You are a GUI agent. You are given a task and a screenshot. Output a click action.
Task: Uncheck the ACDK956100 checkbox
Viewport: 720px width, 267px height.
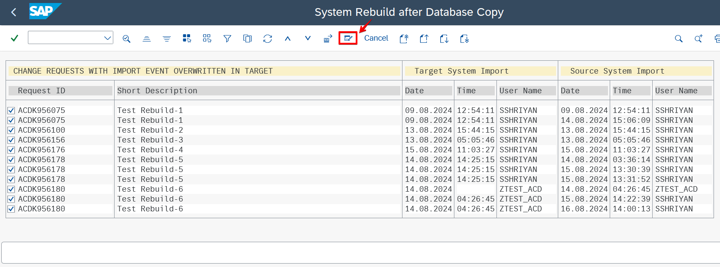[11, 130]
